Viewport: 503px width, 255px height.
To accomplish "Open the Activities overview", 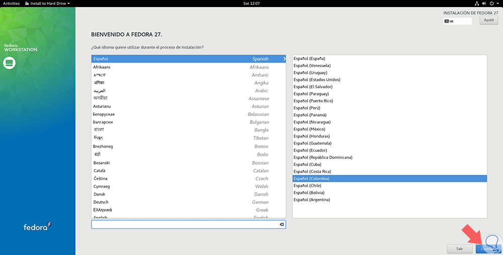I will (x=11, y=3).
